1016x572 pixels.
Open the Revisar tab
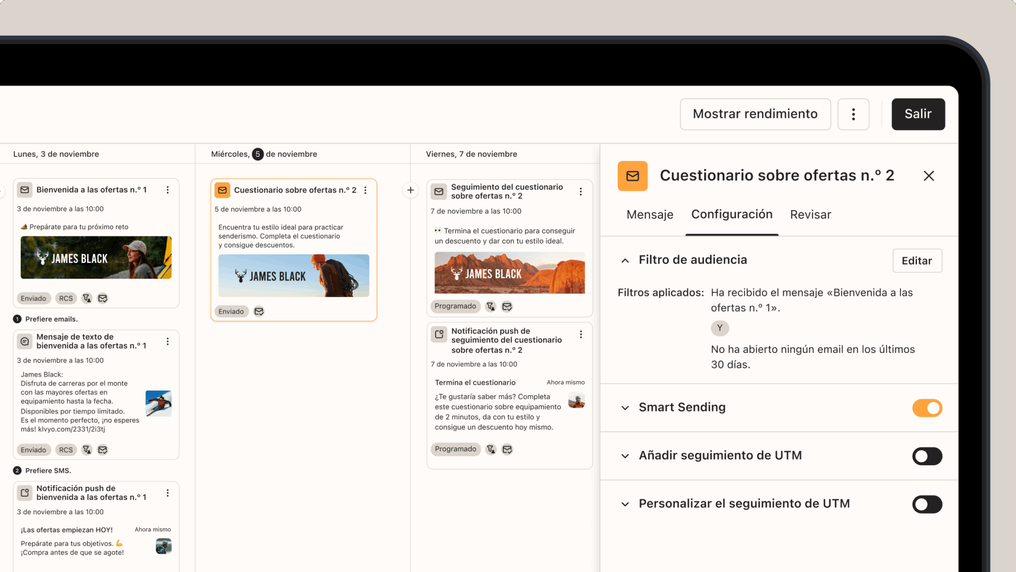coord(810,214)
